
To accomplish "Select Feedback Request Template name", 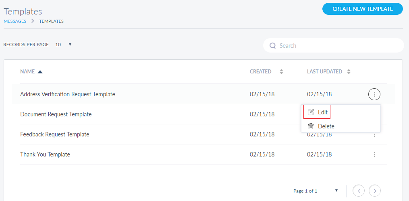I will pos(55,134).
